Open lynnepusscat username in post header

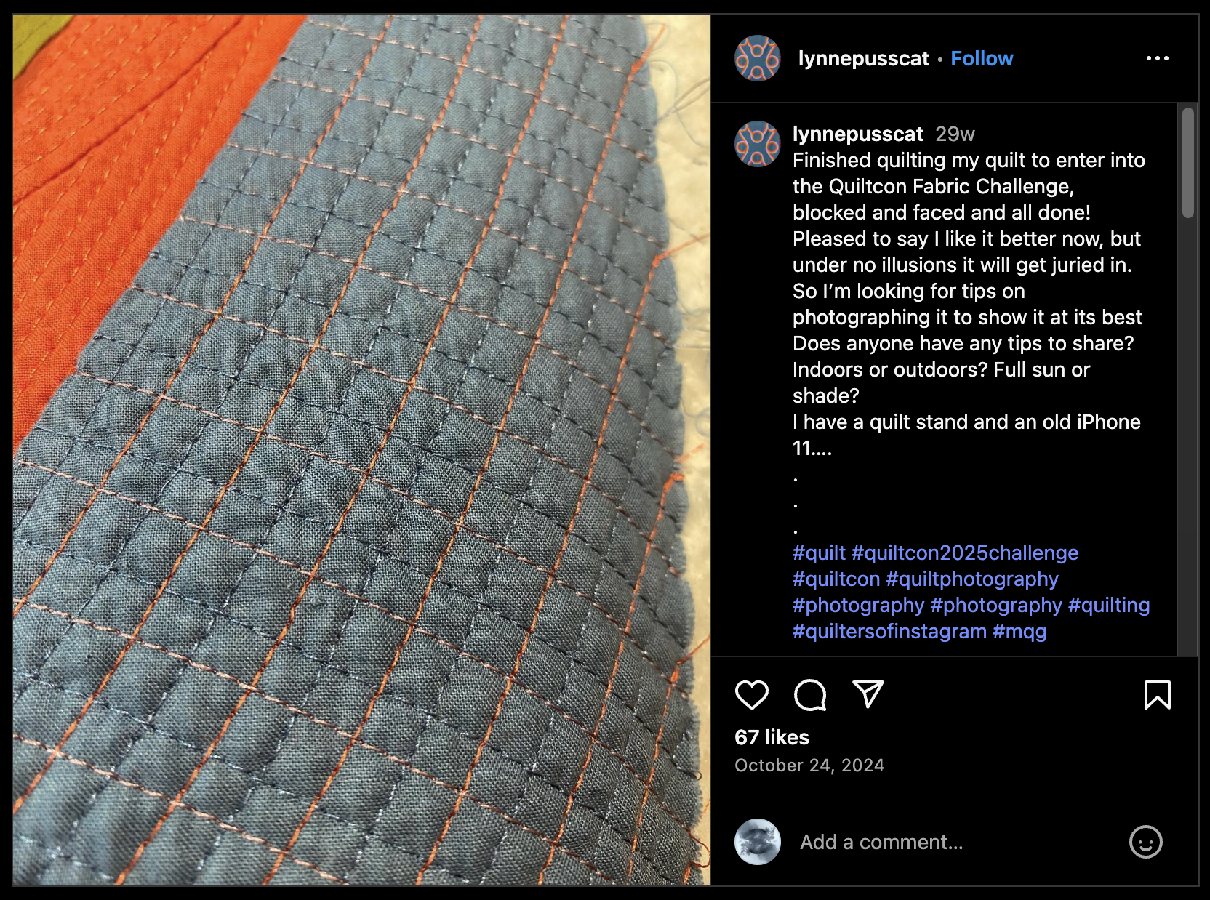(x=863, y=58)
